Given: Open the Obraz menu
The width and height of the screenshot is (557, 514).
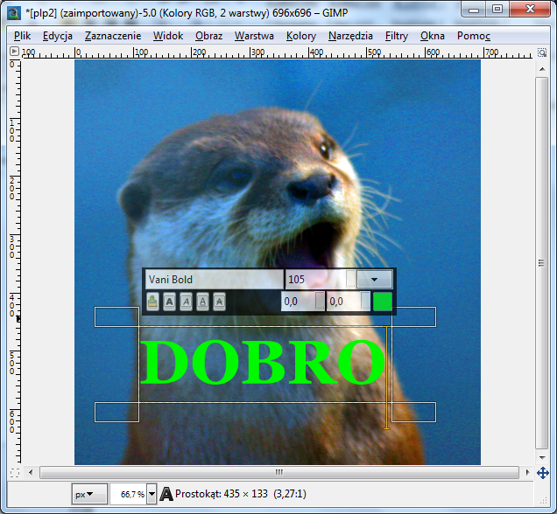Looking at the screenshot, I should (208, 36).
